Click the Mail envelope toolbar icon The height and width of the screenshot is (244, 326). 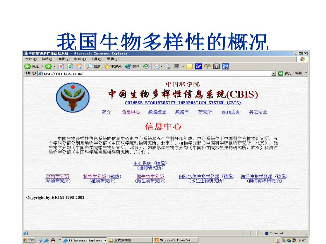pyautogui.click(x=157, y=66)
